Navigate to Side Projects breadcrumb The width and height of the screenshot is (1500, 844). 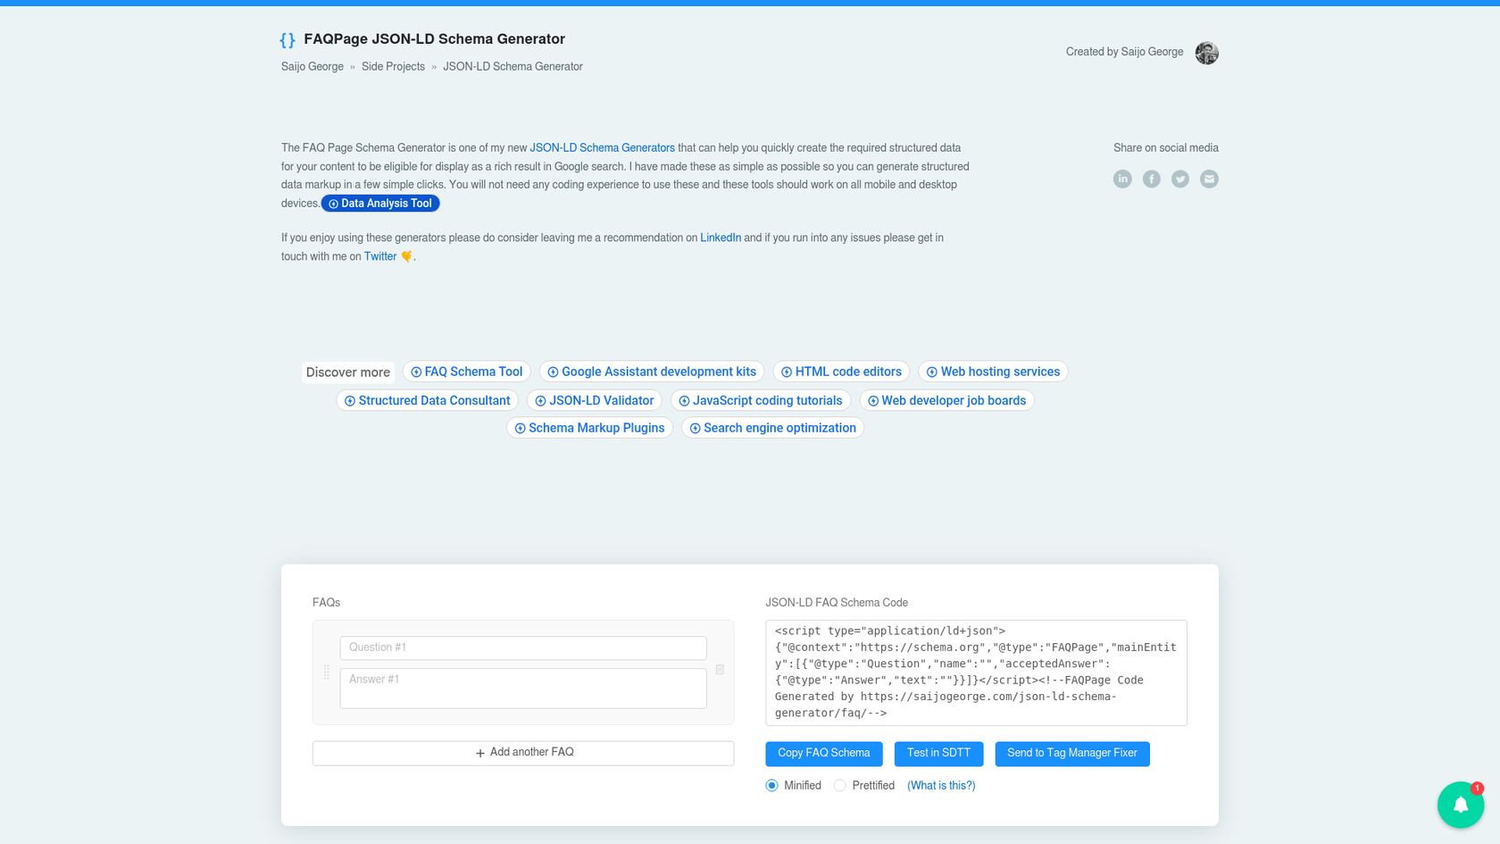(393, 66)
